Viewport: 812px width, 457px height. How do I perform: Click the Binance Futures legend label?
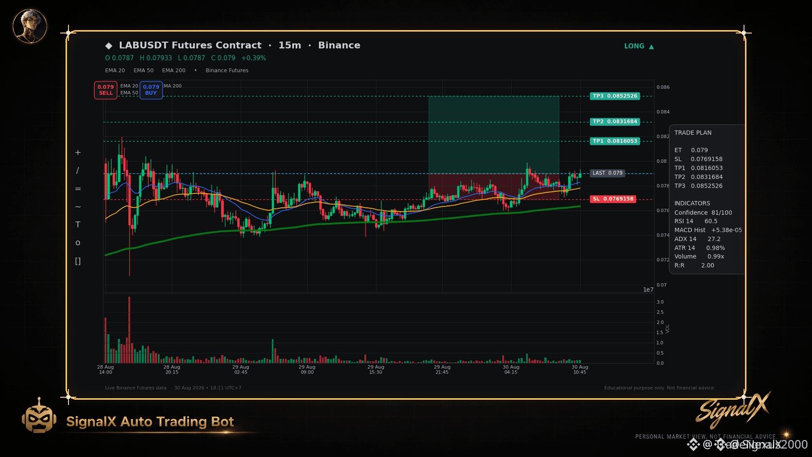tap(227, 70)
